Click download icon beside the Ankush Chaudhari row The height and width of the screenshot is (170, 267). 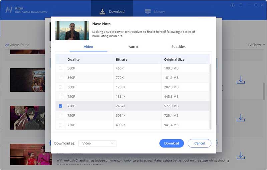pos(241,156)
